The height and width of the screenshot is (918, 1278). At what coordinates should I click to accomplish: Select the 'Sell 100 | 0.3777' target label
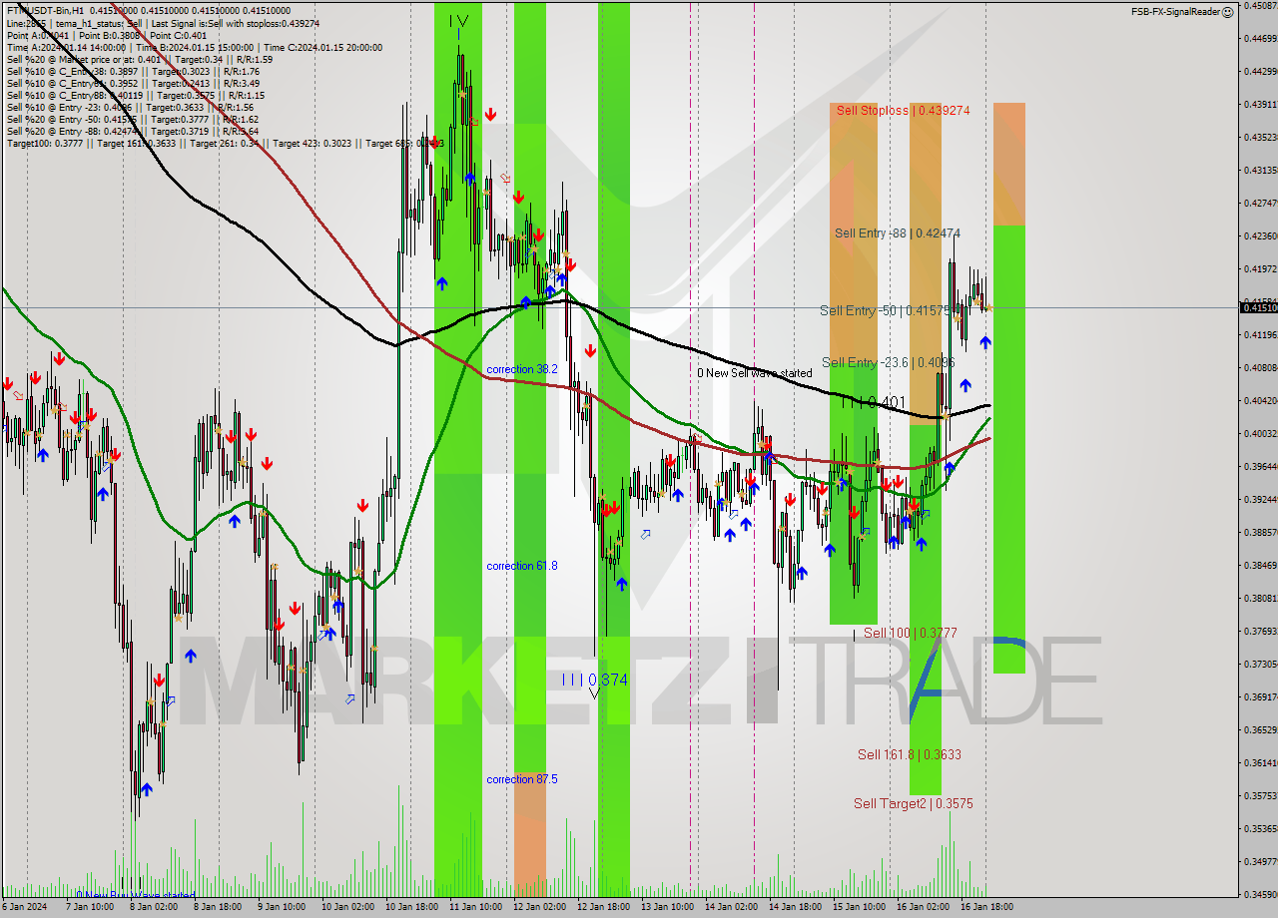911,634
